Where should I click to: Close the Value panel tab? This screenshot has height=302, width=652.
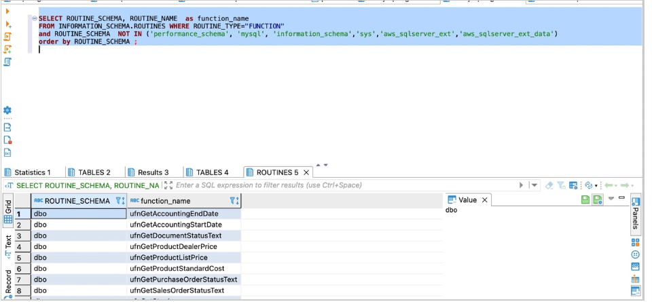pos(484,200)
